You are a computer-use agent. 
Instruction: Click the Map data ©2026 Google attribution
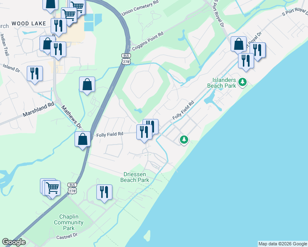[282, 244]
